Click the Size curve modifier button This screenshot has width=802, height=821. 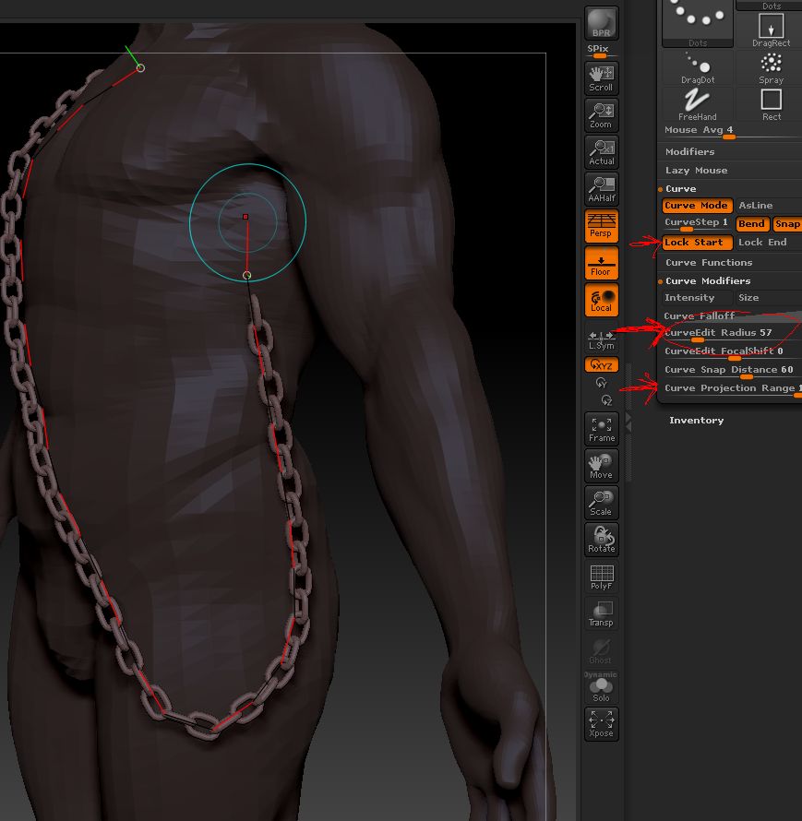(768, 298)
